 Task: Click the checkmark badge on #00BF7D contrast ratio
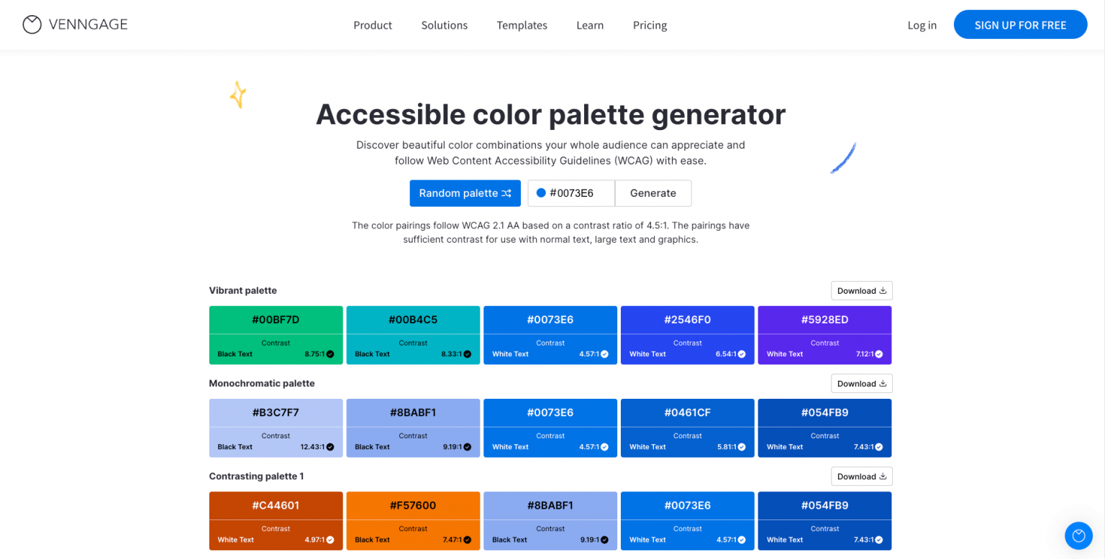pyautogui.click(x=329, y=354)
